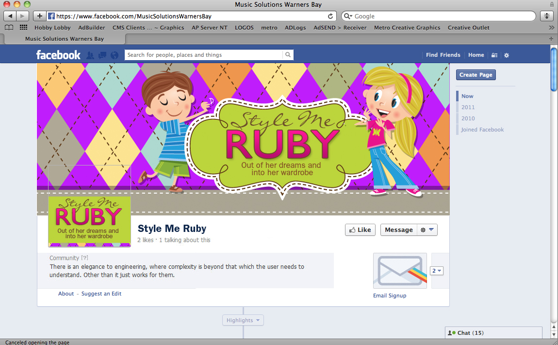Open the Chat (15) bar

(x=493, y=332)
